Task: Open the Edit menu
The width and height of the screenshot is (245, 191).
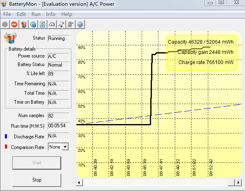Action: (21, 14)
